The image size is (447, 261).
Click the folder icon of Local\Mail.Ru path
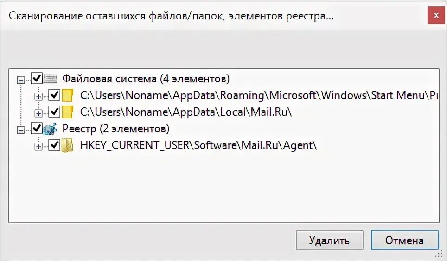(x=68, y=112)
